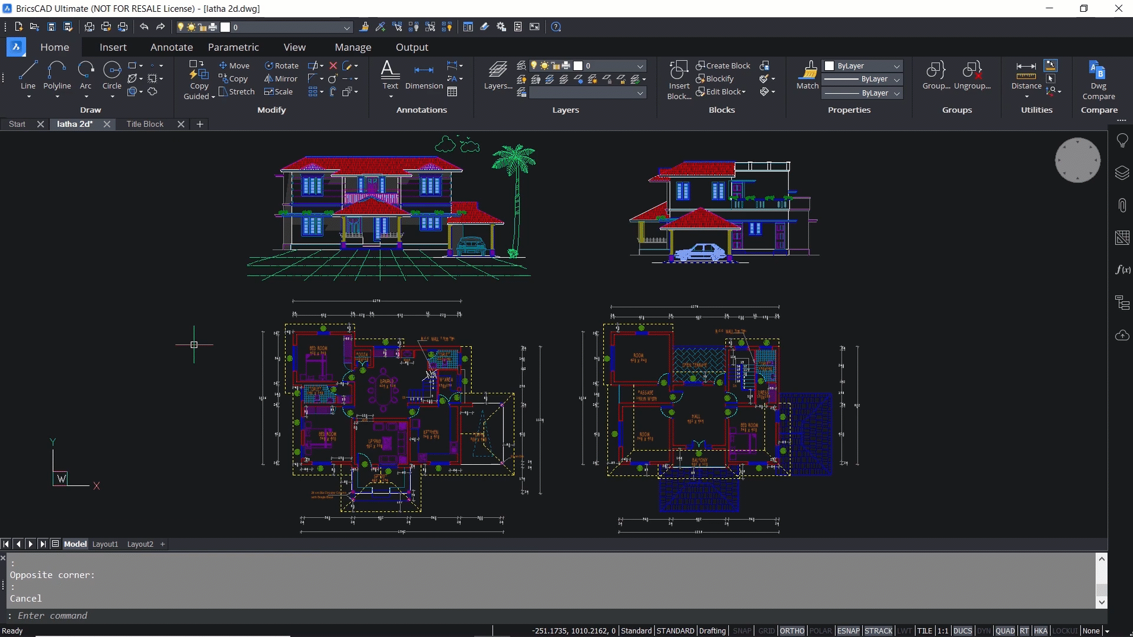Image resolution: width=1133 pixels, height=637 pixels.
Task: Open the layer list dropdown in Layers panel
Action: point(640,66)
